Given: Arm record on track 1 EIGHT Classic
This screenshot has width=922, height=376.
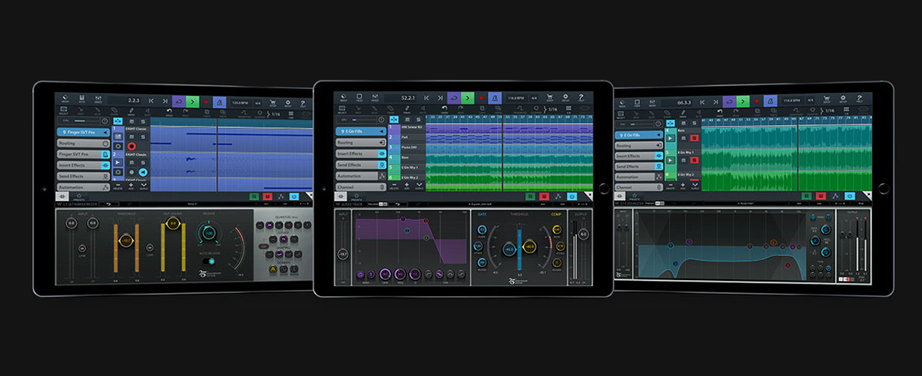Looking at the screenshot, I should 131,146.
